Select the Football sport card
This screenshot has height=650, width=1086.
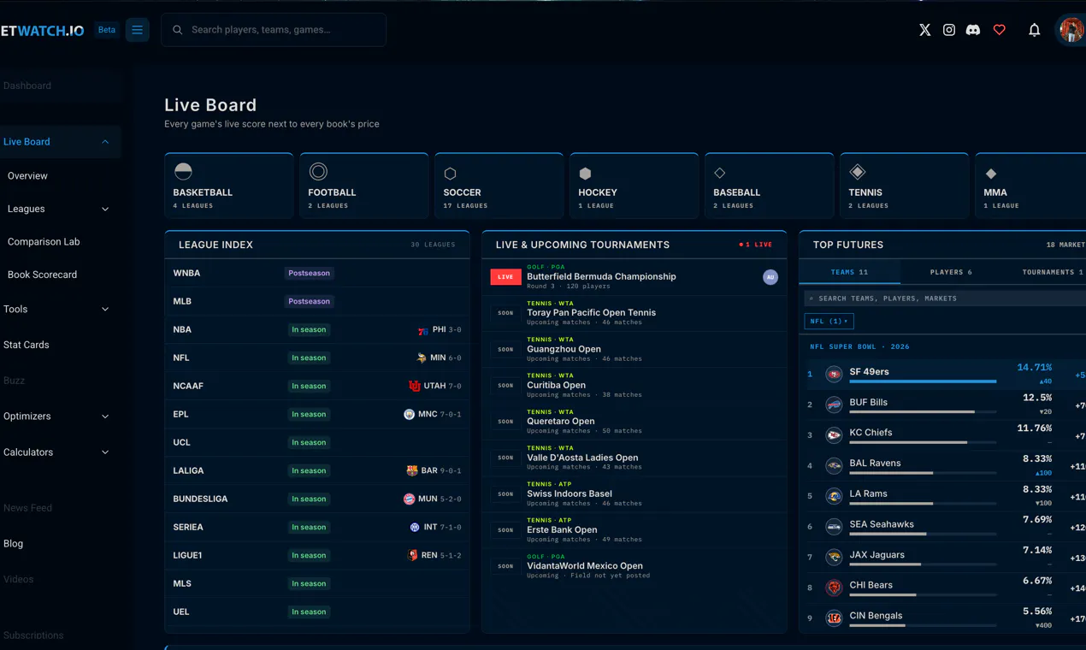pos(363,186)
